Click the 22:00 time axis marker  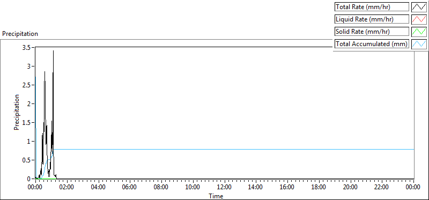pyautogui.click(x=382, y=187)
